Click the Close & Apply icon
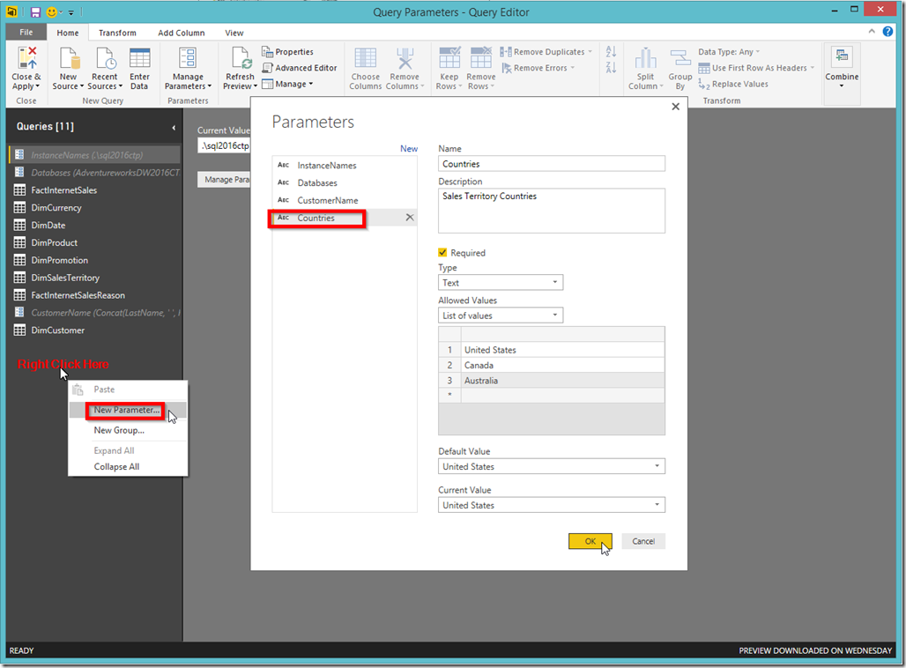Image resolution: width=906 pixels, height=668 pixels. pyautogui.click(x=26, y=58)
